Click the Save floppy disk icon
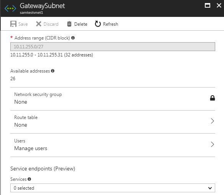This screenshot has width=224, height=195. point(13,24)
